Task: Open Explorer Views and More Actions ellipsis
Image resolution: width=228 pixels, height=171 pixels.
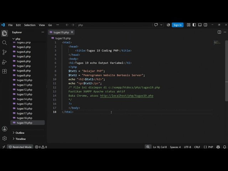Action: (x=43, y=32)
